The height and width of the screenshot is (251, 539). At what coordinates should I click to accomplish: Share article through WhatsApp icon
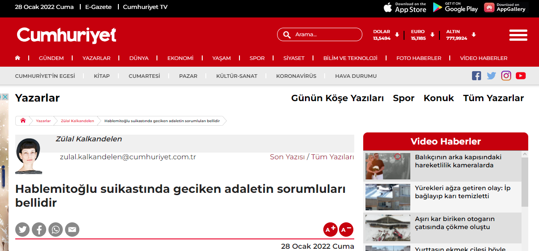click(x=56, y=230)
